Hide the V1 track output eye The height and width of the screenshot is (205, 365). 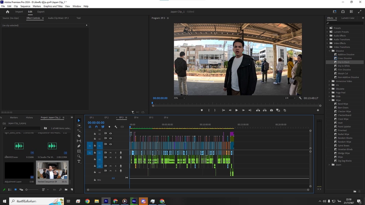coord(111,144)
